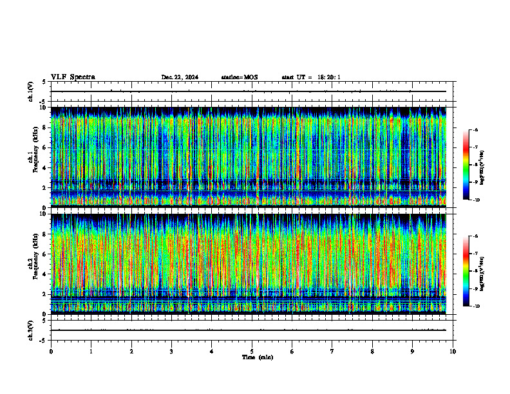510x394 pixels.
Task: Click the ch.2 colorbar unit label
Action: [x=482, y=274]
